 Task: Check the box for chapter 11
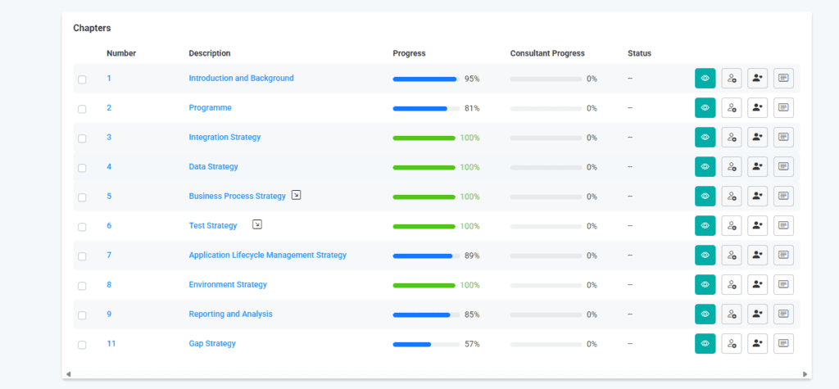pos(82,345)
